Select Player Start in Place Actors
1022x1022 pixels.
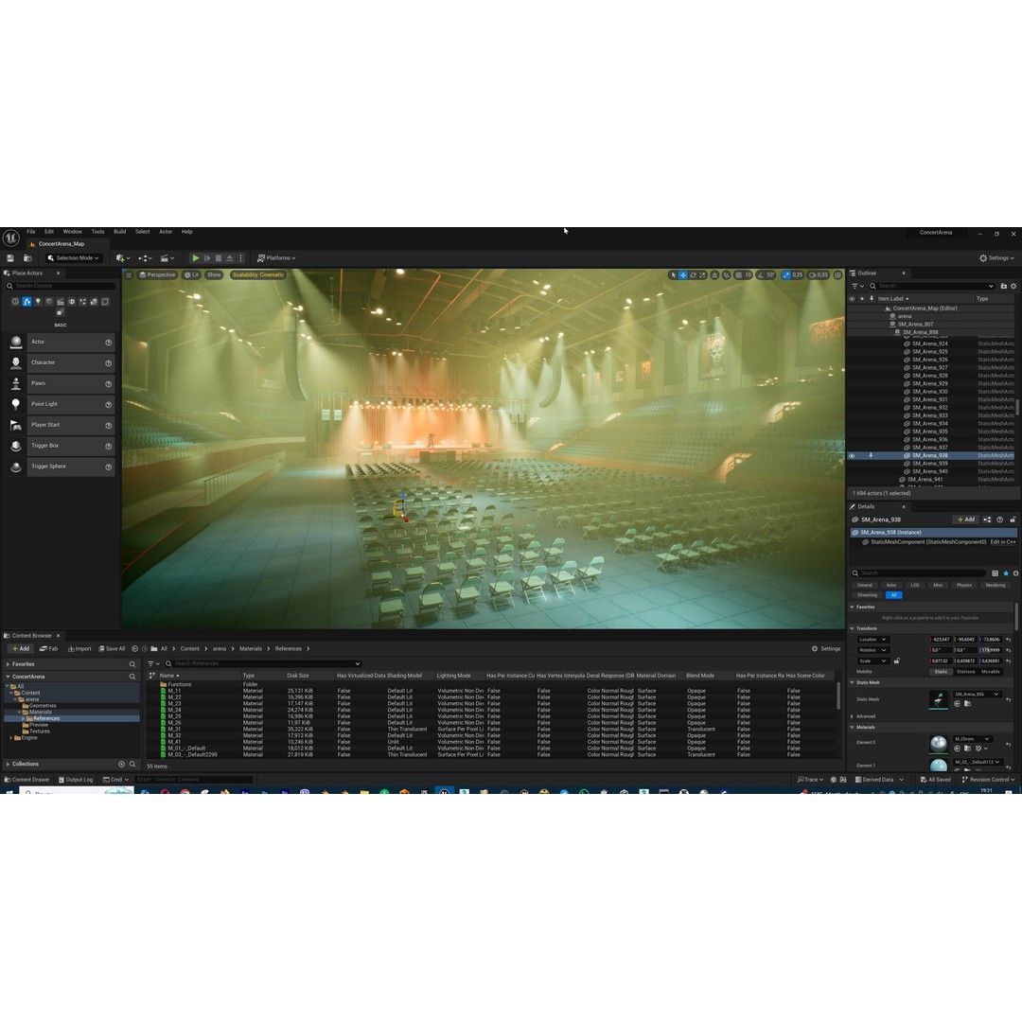click(x=61, y=425)
